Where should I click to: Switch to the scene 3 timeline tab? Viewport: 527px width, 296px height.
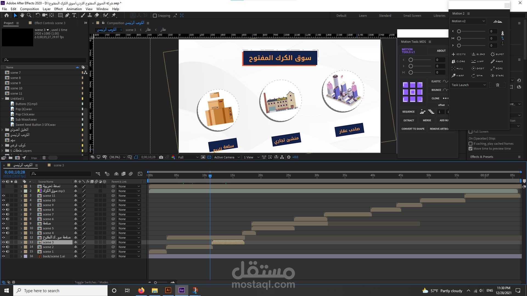(58, 165)
